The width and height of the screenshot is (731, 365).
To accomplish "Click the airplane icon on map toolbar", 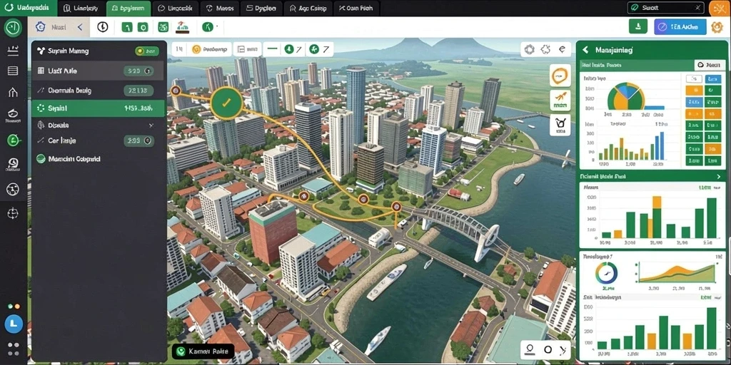I will [560, 100].
